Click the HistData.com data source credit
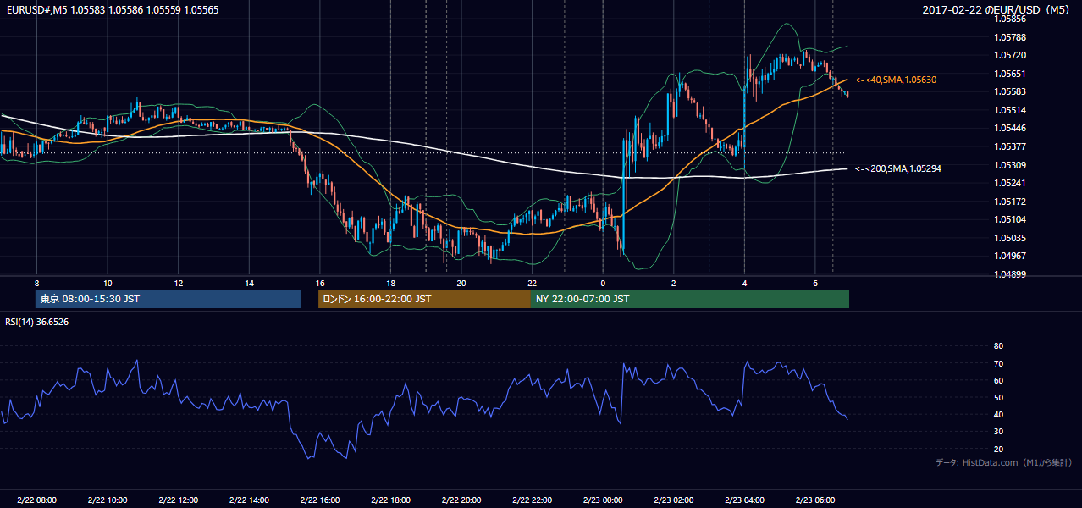The image size is (1082, 508). pos(1003,462)
